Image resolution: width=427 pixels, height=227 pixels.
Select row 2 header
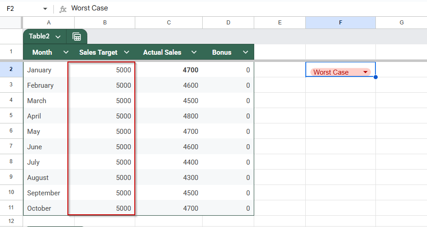pyautogui.click(x=11, y=69)
